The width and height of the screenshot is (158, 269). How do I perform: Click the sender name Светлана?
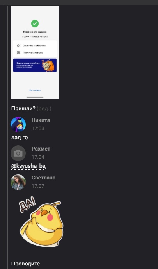pos(43,178)
